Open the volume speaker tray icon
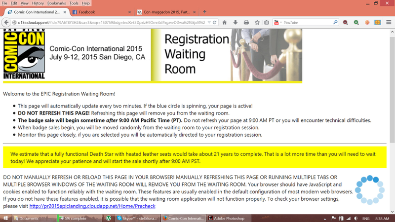This screenshot has height=222, width=395. click(x=355, y=218)
